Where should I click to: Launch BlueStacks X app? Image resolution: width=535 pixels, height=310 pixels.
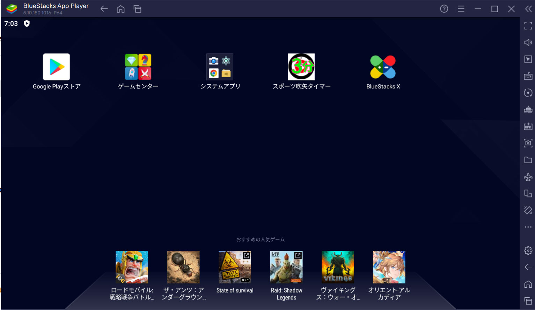pos(383,67)
